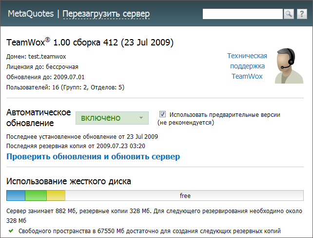Click 'Последняя резервная копия от 2009.07.23 03:20'
Viewport: 313px width, 238px height.
tap(76, 146)
